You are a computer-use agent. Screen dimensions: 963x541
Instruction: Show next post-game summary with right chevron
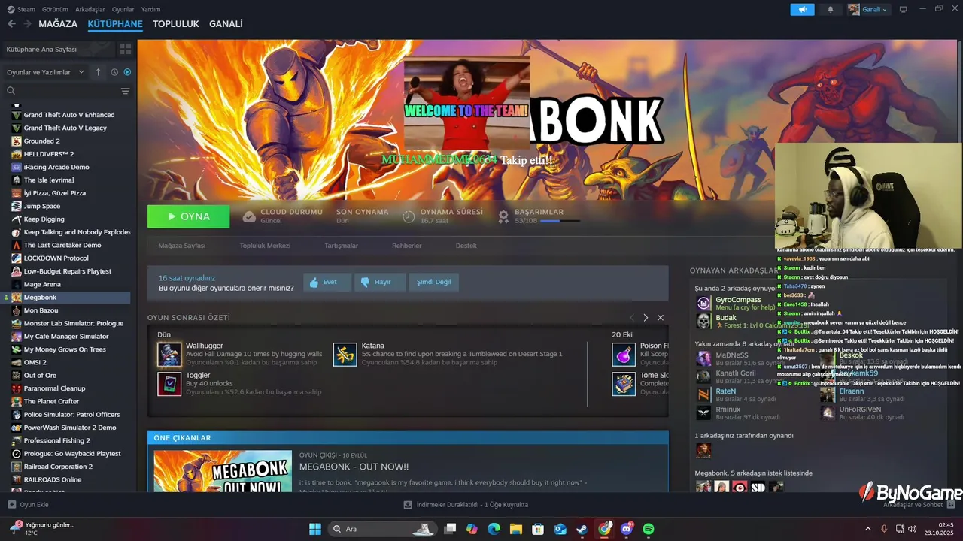coord(646,318)
